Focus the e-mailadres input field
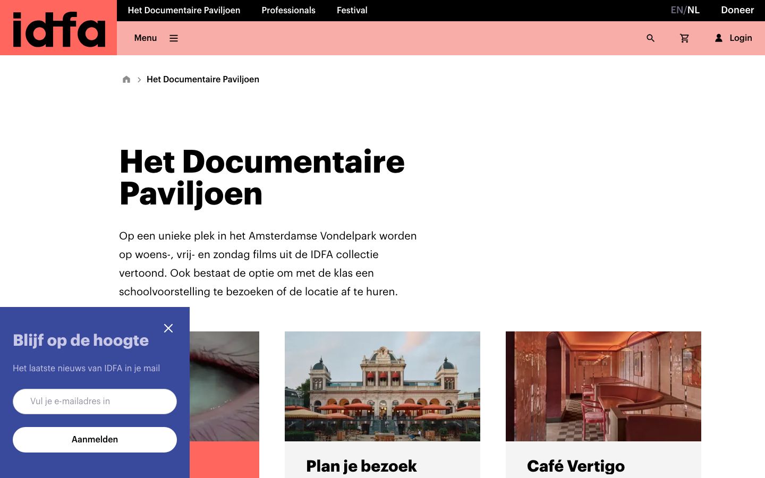 coord(95,402)
